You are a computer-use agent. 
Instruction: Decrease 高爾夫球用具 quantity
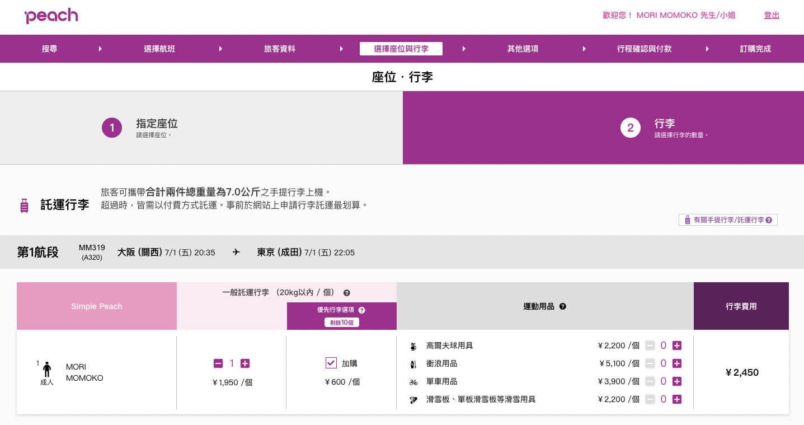[x=650, y=345]
